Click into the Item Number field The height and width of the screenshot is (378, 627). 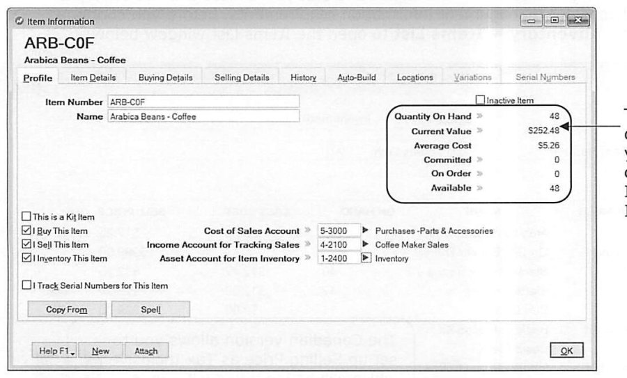[203, 102]
